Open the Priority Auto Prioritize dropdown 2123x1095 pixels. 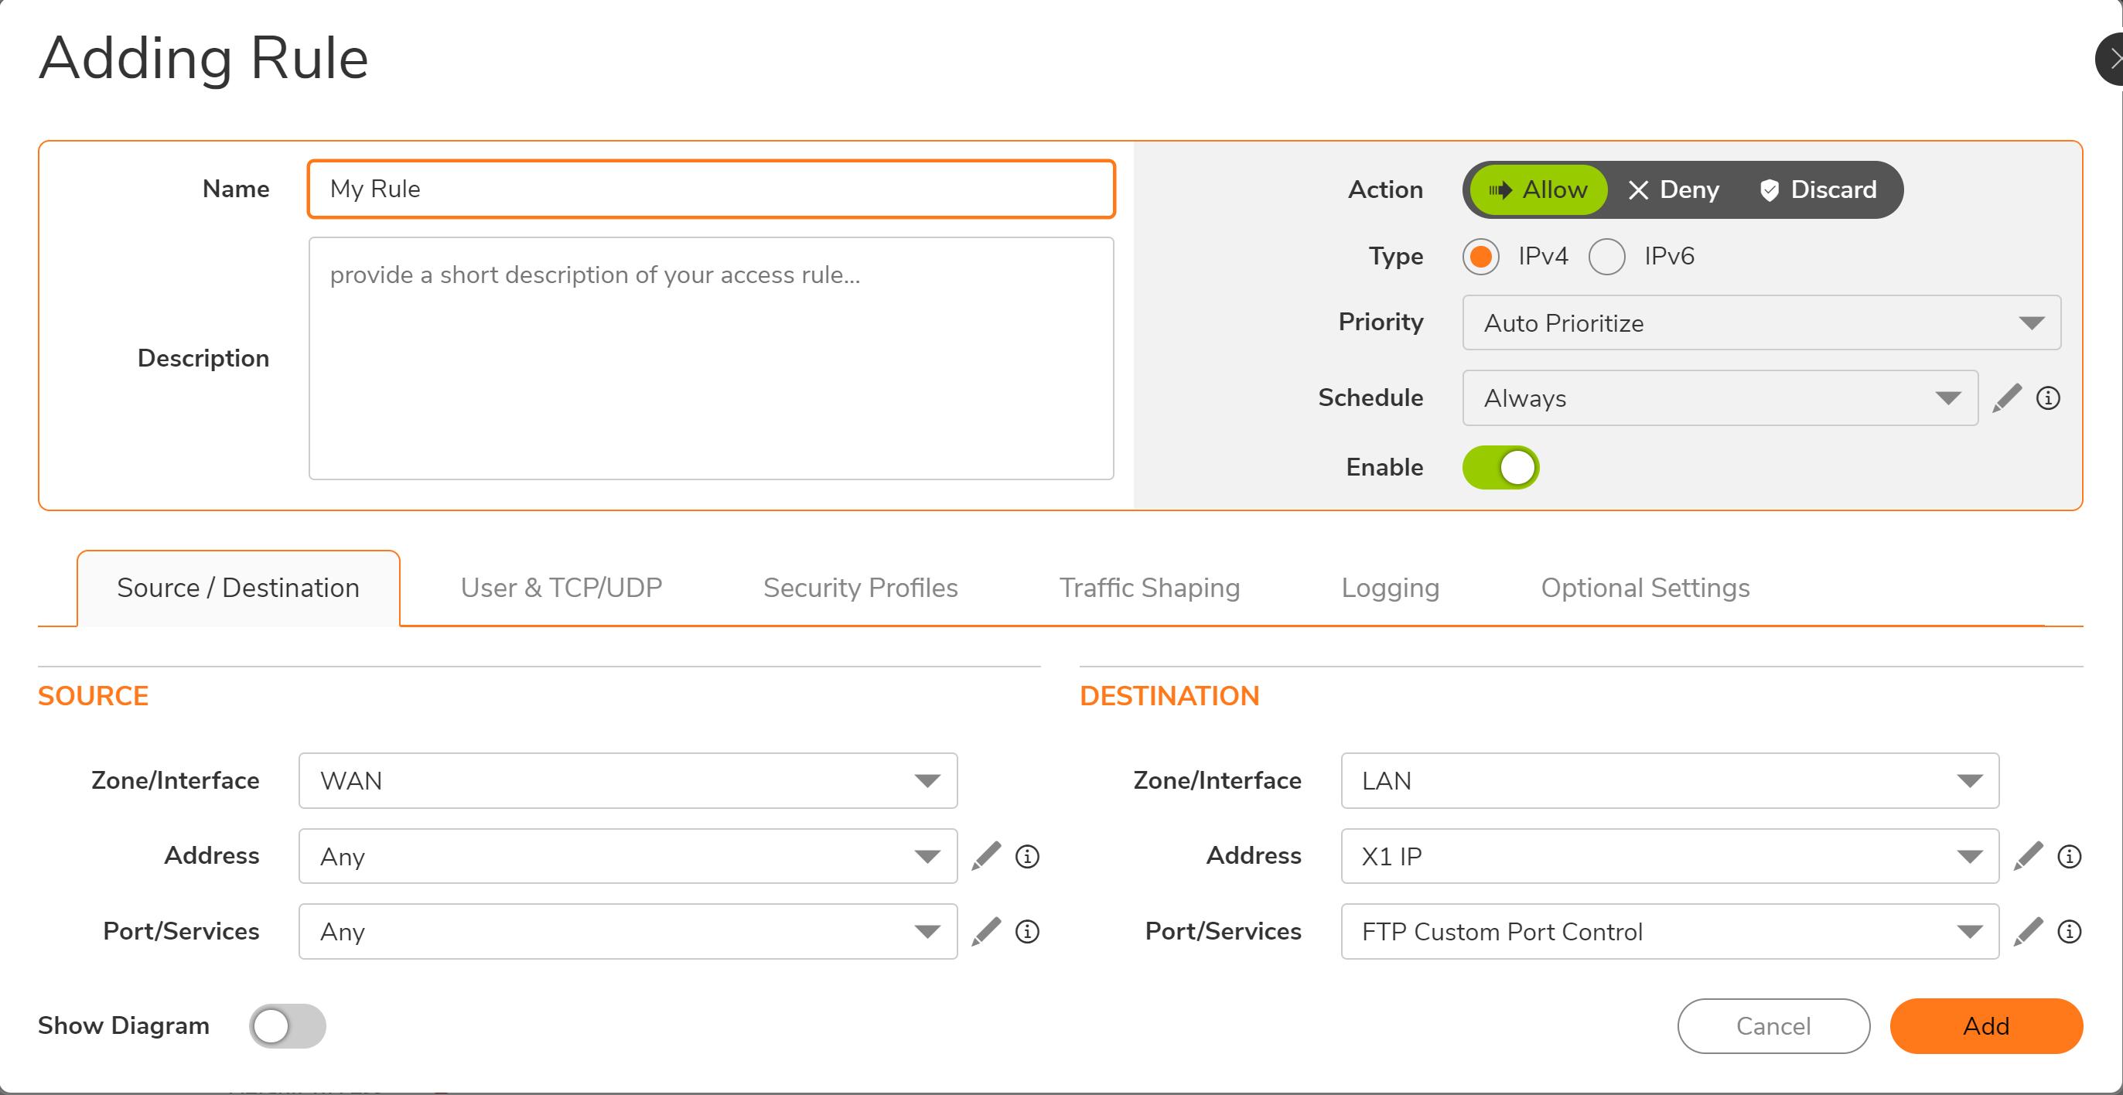[x=1761, y=322]
